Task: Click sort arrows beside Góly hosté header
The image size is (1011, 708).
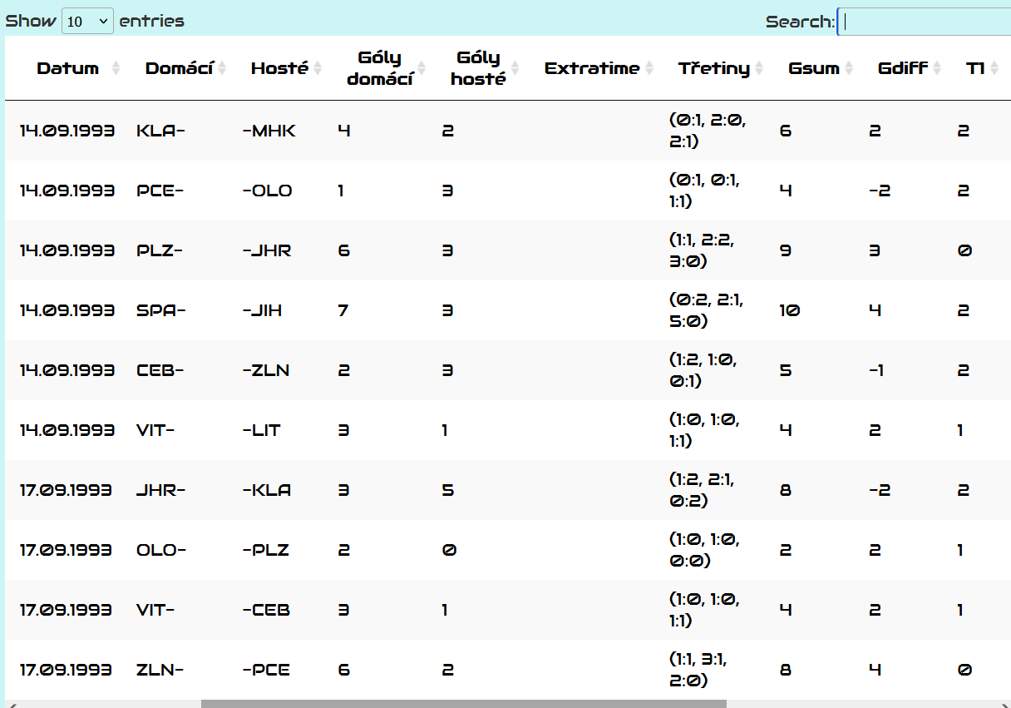Action: click(515, 69)
